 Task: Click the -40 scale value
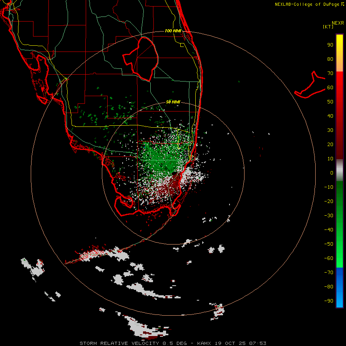click(x=329, y=230)
